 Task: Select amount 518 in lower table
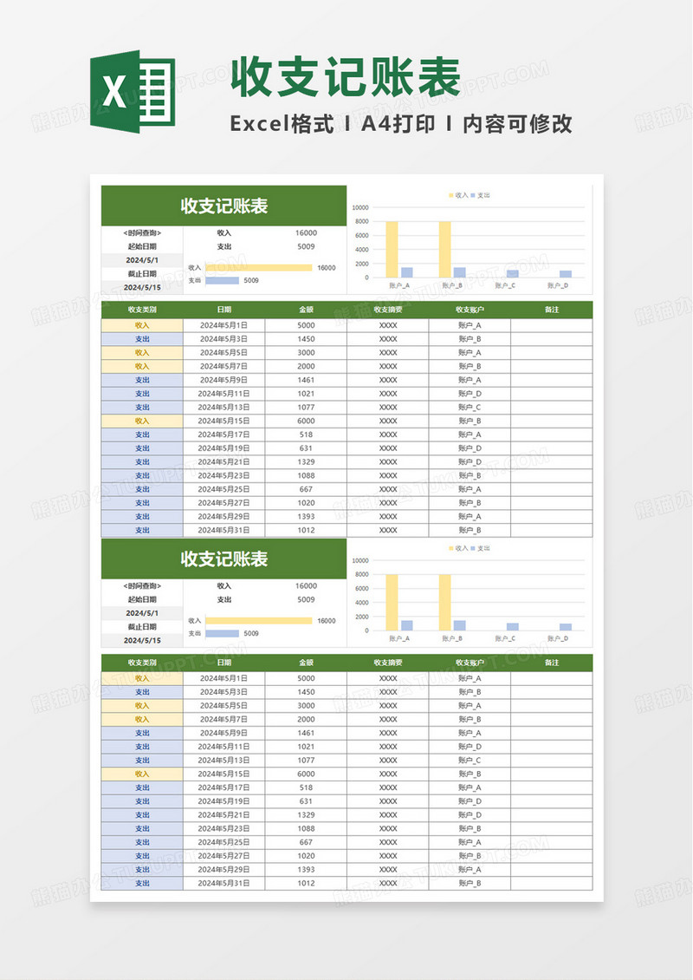click(x=306, y=788)
